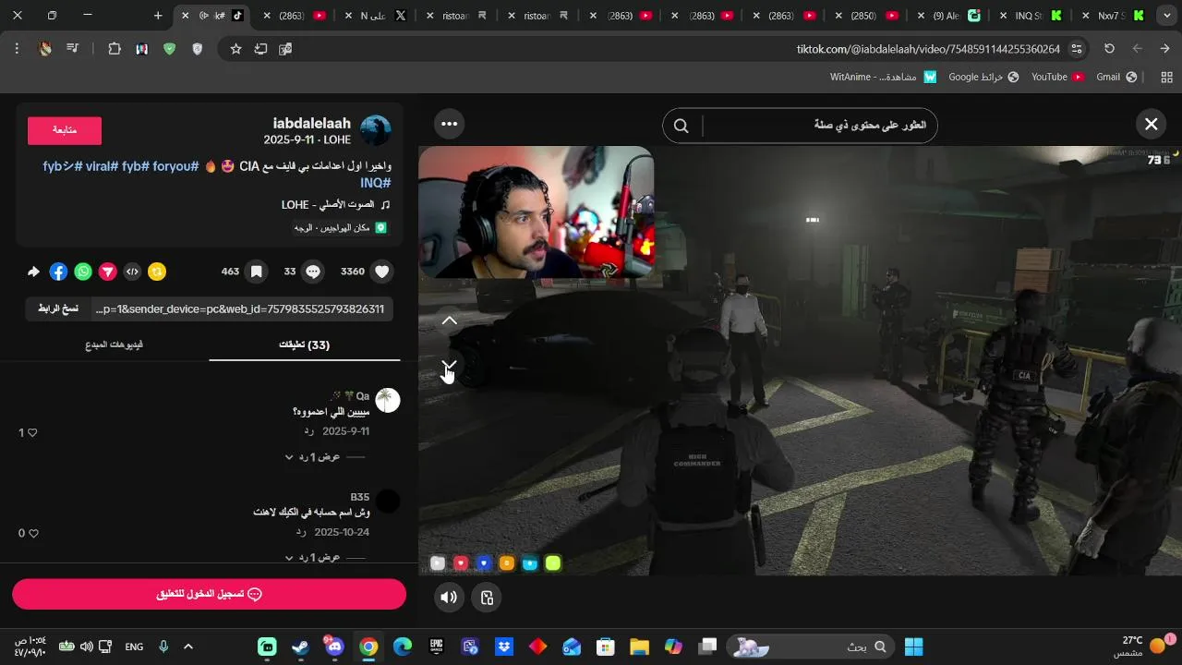This screenshot has width=1182, height=665.
Task: Open Steam from the taskbar
Action: 300,647
